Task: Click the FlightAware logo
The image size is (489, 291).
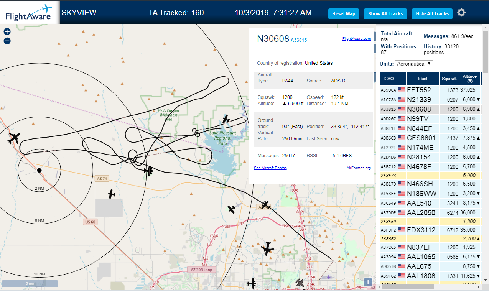Action: (30, 12)
